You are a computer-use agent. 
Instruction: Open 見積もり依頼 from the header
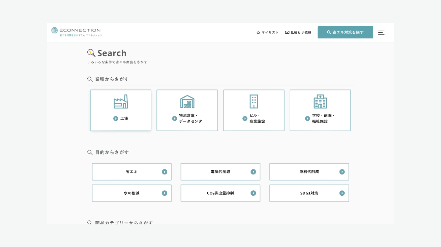coord(301,32)
